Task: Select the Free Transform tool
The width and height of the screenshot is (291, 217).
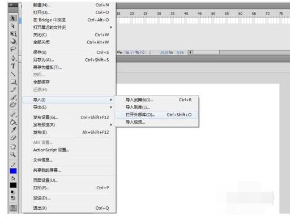Action: tap(13, 34)
